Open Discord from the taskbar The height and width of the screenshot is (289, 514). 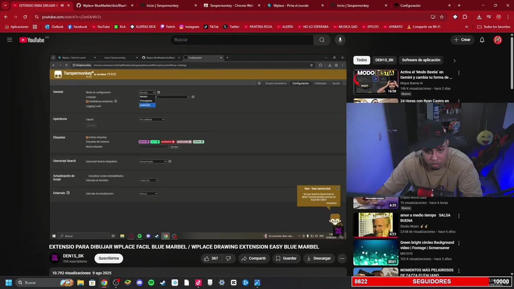click(x=139, y=283)
